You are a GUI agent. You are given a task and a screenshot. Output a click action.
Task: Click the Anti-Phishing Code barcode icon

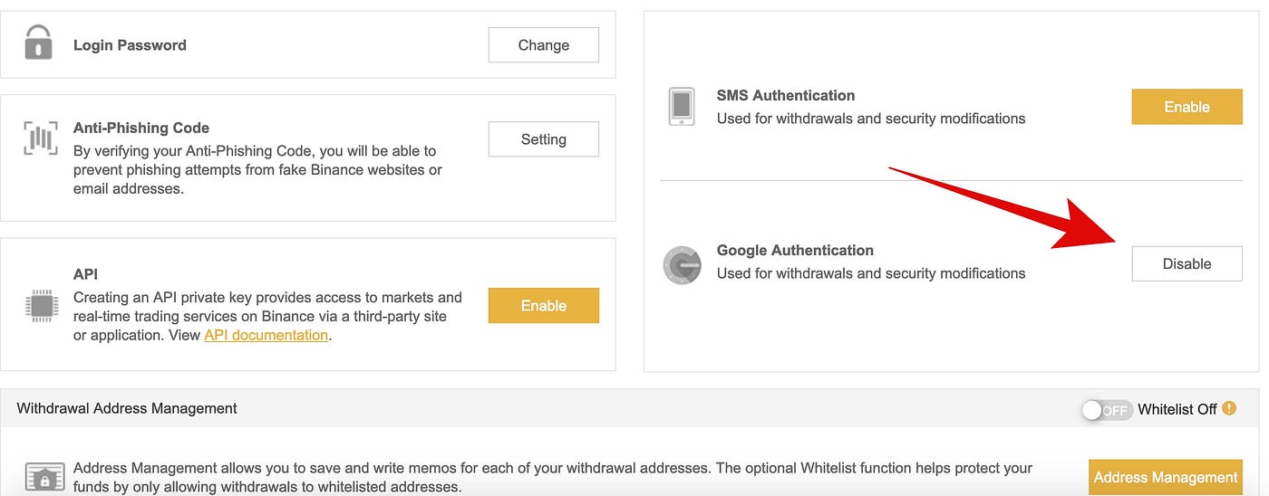[40, 139]
